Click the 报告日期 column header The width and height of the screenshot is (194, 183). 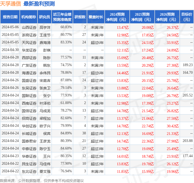pyautogui.click(x=10, y=17)
